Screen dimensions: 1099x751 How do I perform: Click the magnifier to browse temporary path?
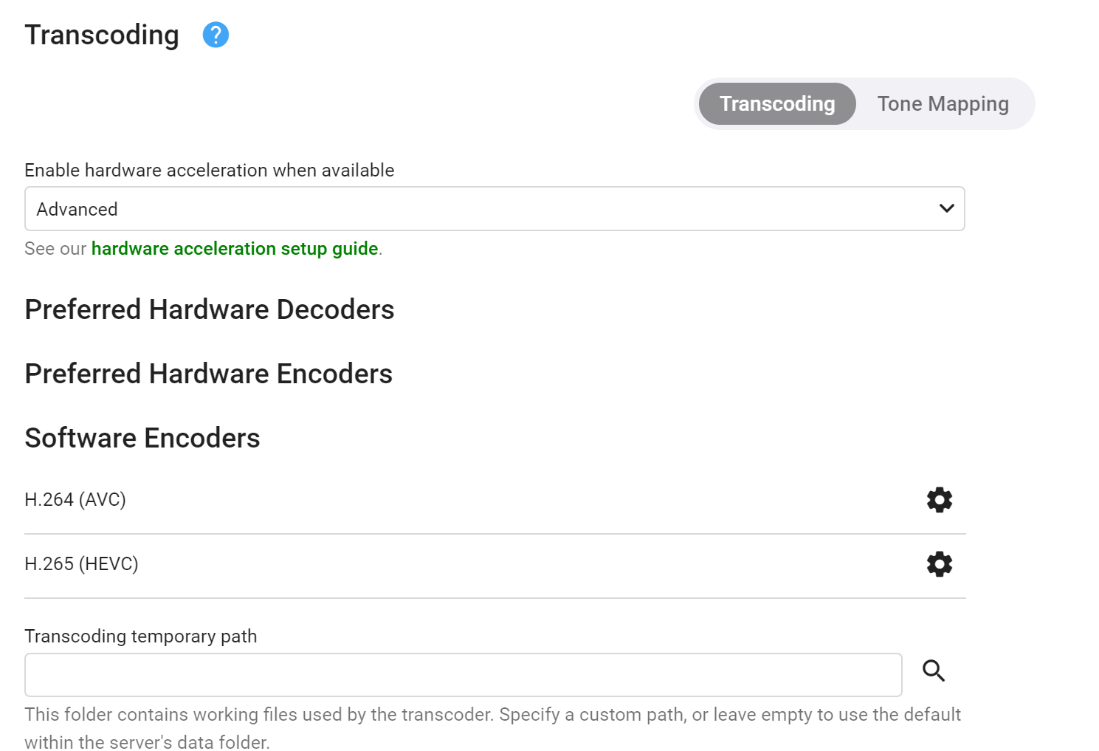(x=934, y=671)
